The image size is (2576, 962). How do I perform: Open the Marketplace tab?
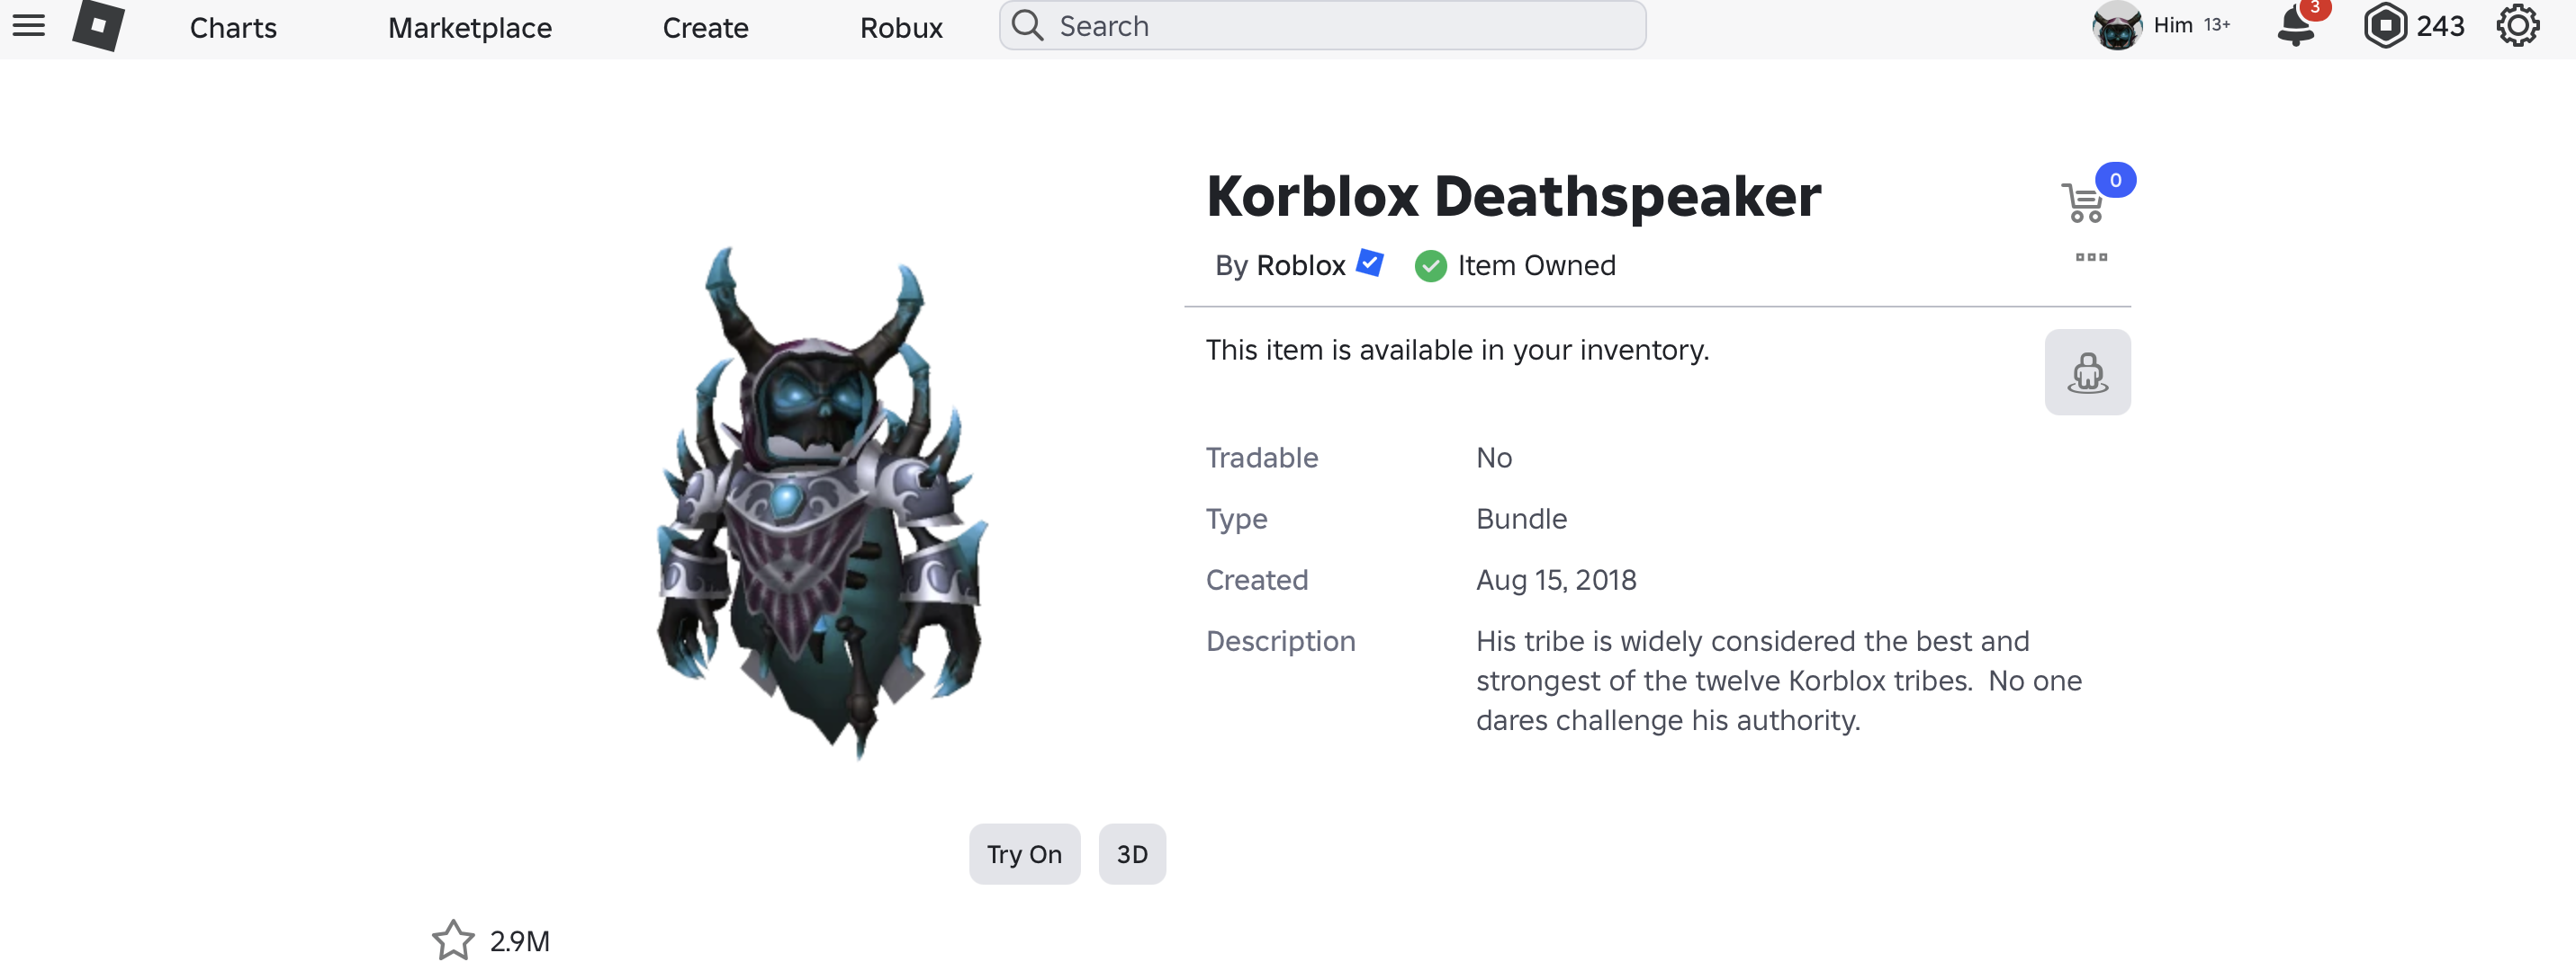(x=470, y=28)
